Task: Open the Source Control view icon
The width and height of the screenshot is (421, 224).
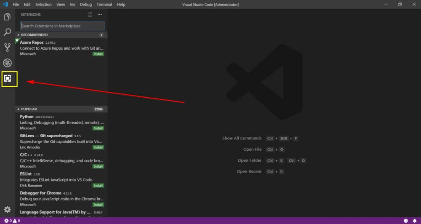Action: click(x=7, y=47)
